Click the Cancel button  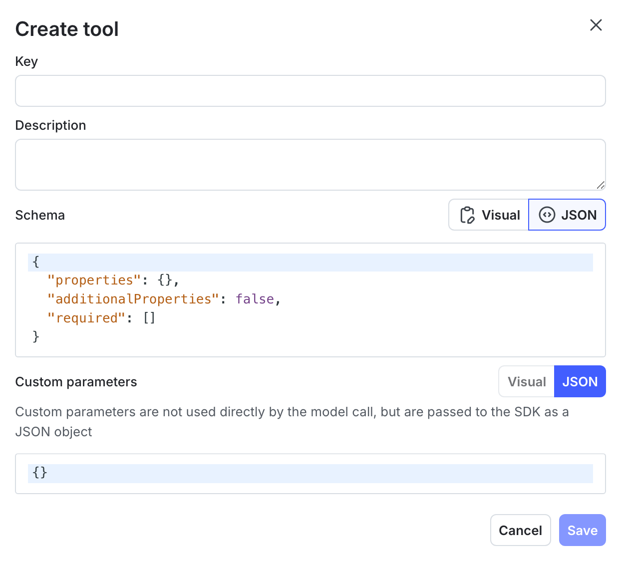click(x=520, y=530)
